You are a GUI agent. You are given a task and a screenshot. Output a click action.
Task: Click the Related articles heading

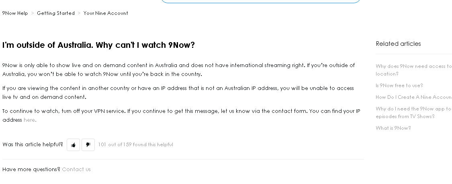tap(399, 44)
